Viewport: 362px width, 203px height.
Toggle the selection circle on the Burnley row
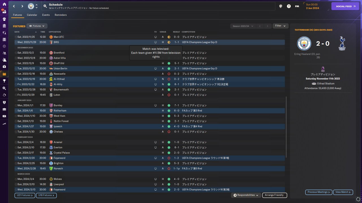(16, 105)
